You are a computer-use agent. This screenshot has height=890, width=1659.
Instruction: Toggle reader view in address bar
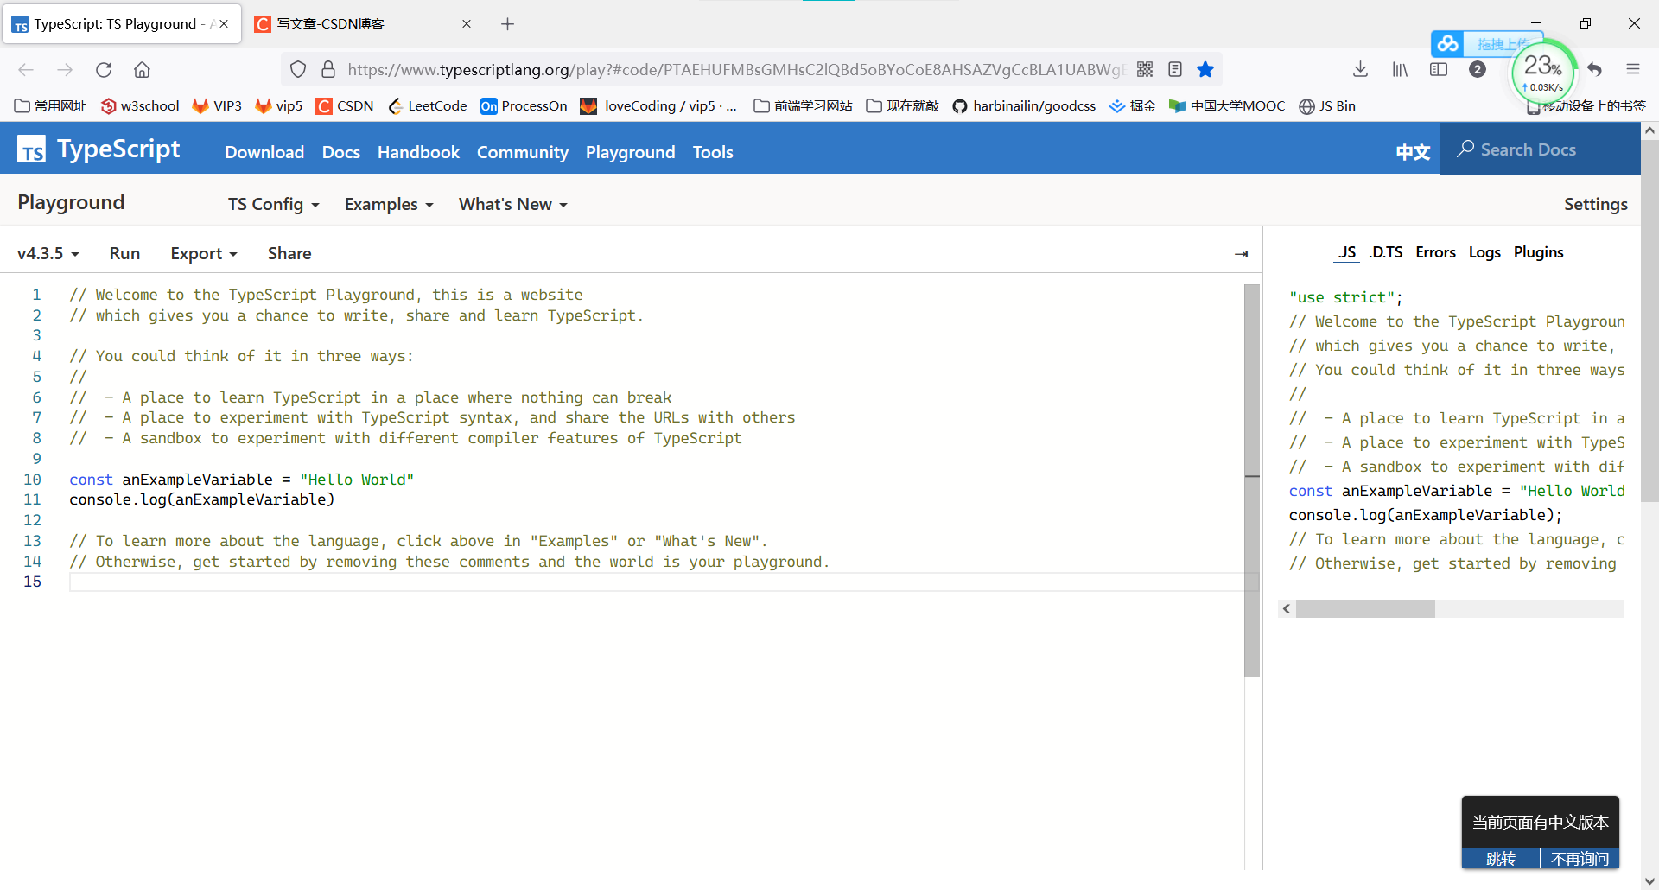1175,69
